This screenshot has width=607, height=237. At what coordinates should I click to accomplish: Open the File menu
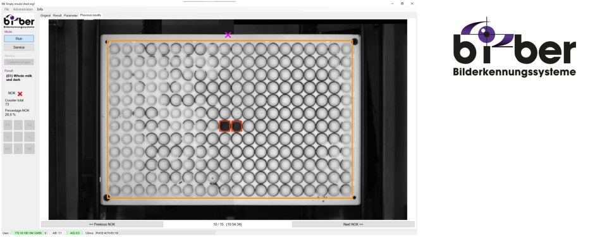(x=6, y=9)
